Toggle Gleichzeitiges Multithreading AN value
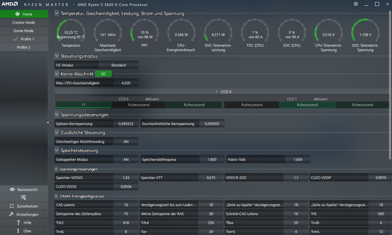Image resolution: width=392 pixels, height=235 pixels. (x=126, y=141)
